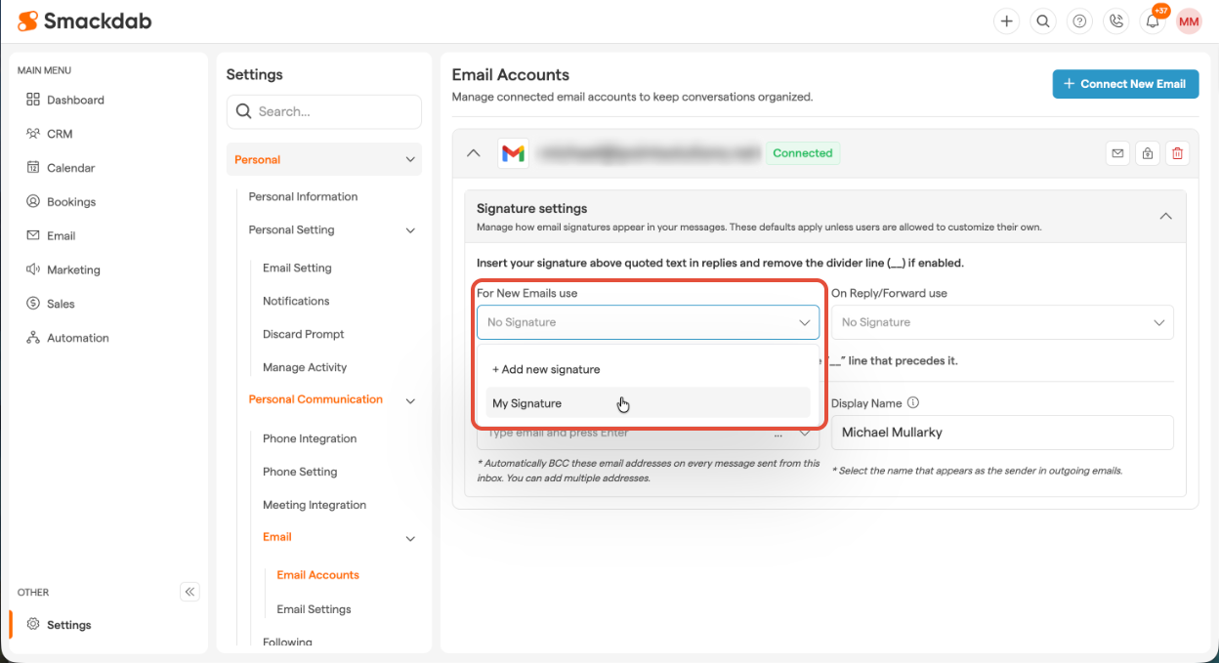The width and height of the screenshot is (1219, 663).
Task: Open the notifications bell icon
Action: 1153,21
